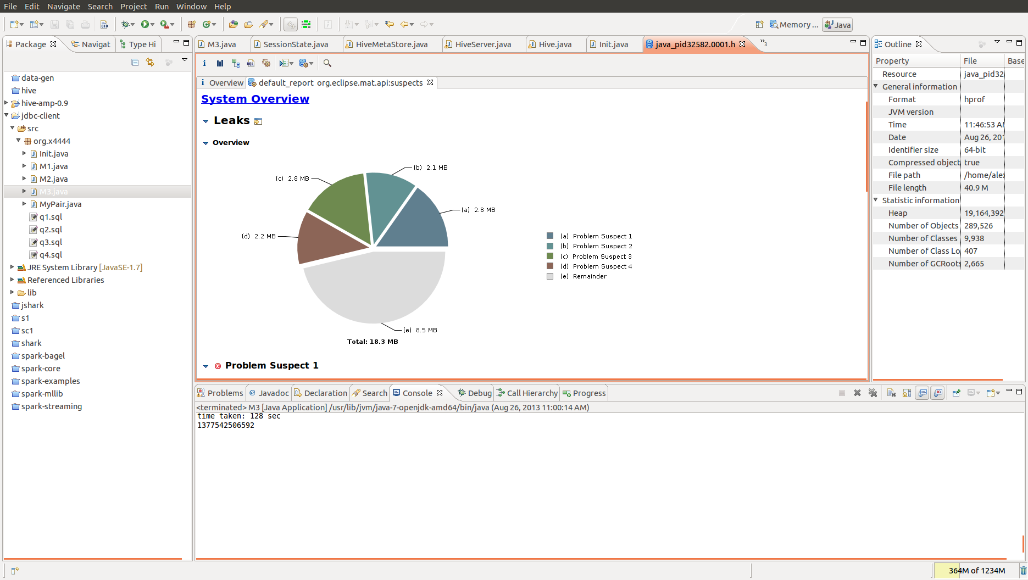Collapse Statistic information in Outline

click(876, 200)
